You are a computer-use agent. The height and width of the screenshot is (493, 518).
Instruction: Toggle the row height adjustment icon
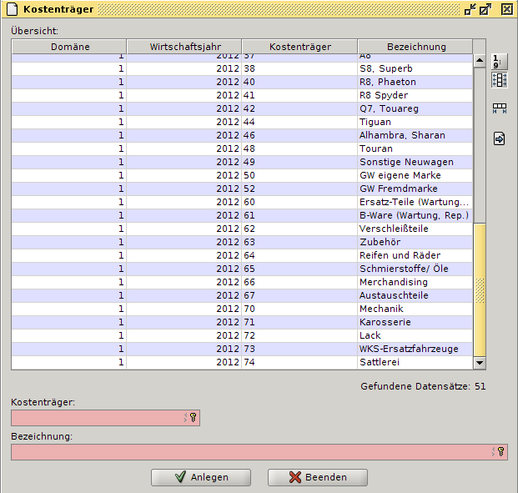pos(499,80)
